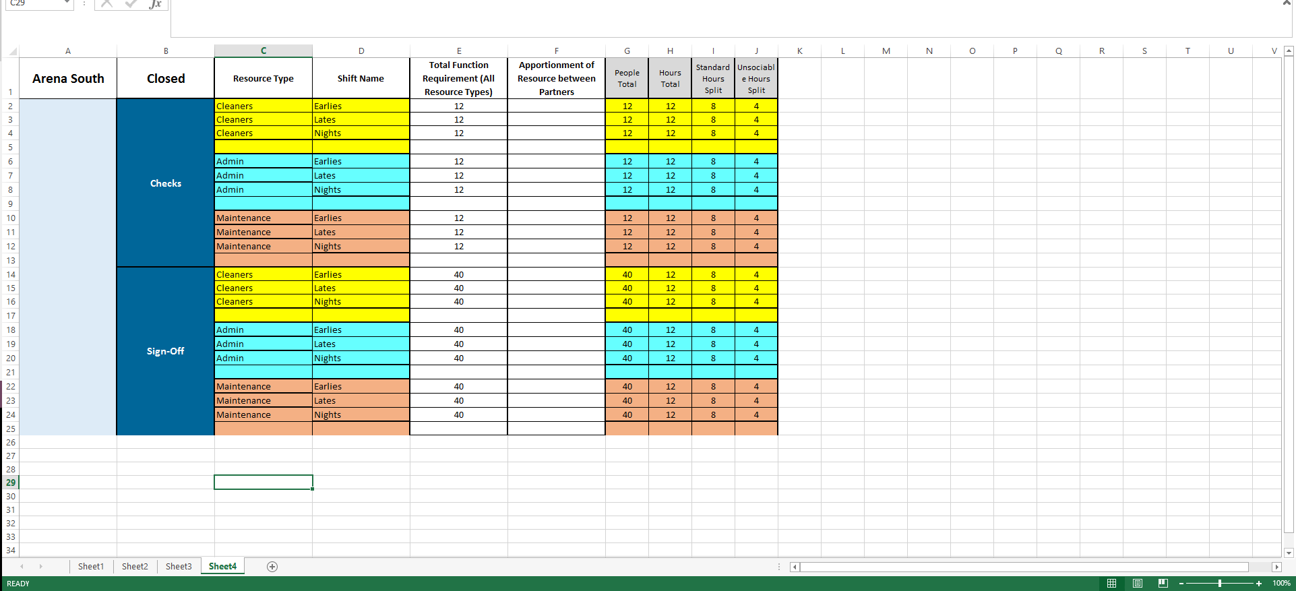Zoom out with the minus button
This screenshot has height=591, width=1296.
coord(1181,584)
